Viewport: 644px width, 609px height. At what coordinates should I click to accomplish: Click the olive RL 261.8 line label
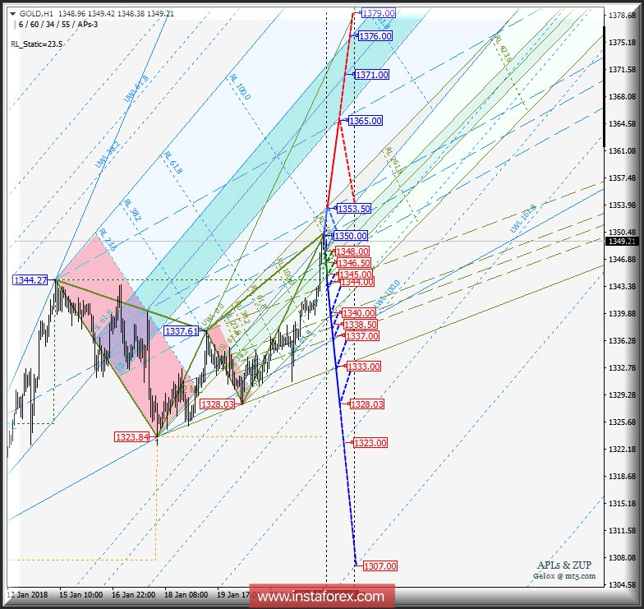click(394, 161)
